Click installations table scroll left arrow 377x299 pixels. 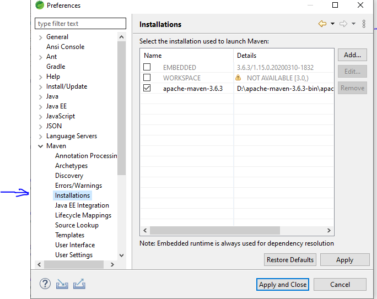145,231
